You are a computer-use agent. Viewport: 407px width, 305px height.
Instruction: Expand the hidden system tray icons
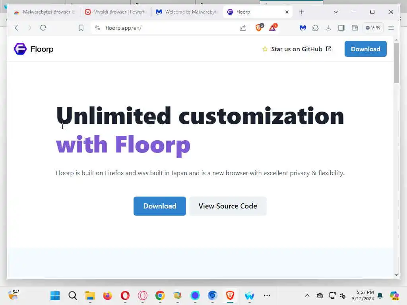coord(307,295)
